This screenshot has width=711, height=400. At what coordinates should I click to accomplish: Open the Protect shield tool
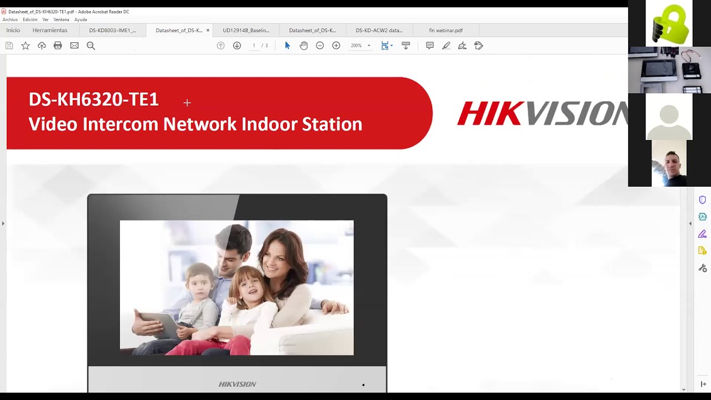[702, 200]
